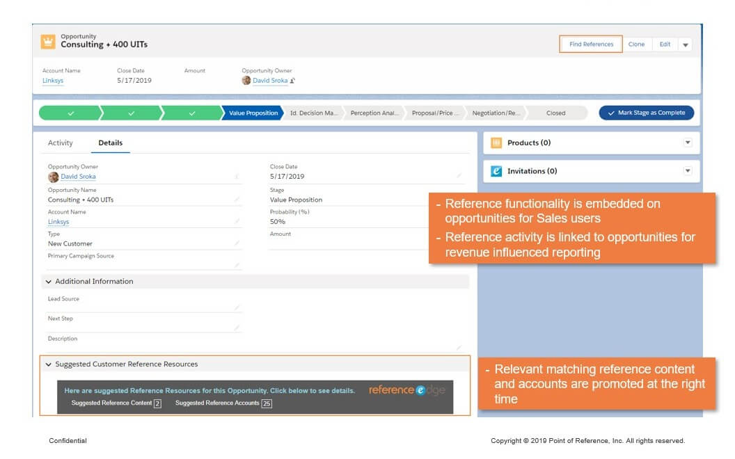Collapse the Suggested Customer Reference Resources section
This screenshot has height=459, width=735.
coord(48,364)
